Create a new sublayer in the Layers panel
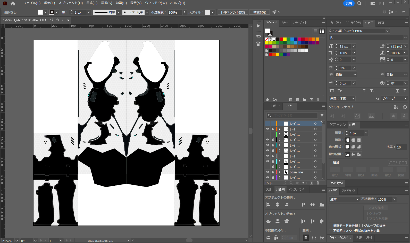Image resolution: width=410 pixels, height=243 pixels. click(304, 183)
